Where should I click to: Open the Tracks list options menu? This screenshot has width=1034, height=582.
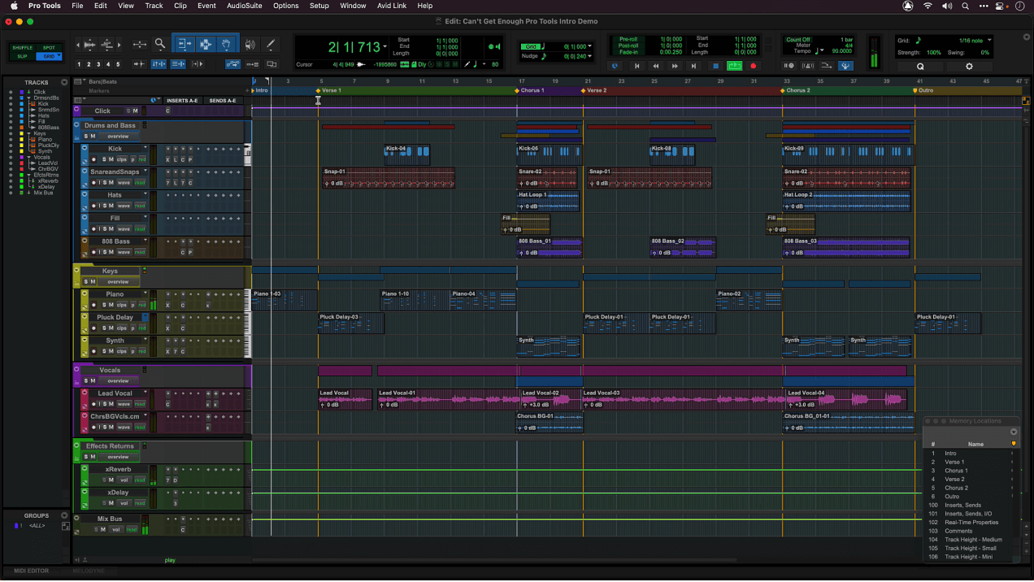coord(64,82)
